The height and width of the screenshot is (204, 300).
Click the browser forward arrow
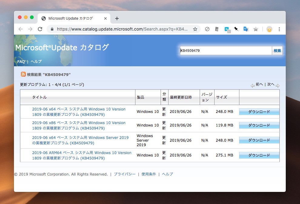[30, 29]
